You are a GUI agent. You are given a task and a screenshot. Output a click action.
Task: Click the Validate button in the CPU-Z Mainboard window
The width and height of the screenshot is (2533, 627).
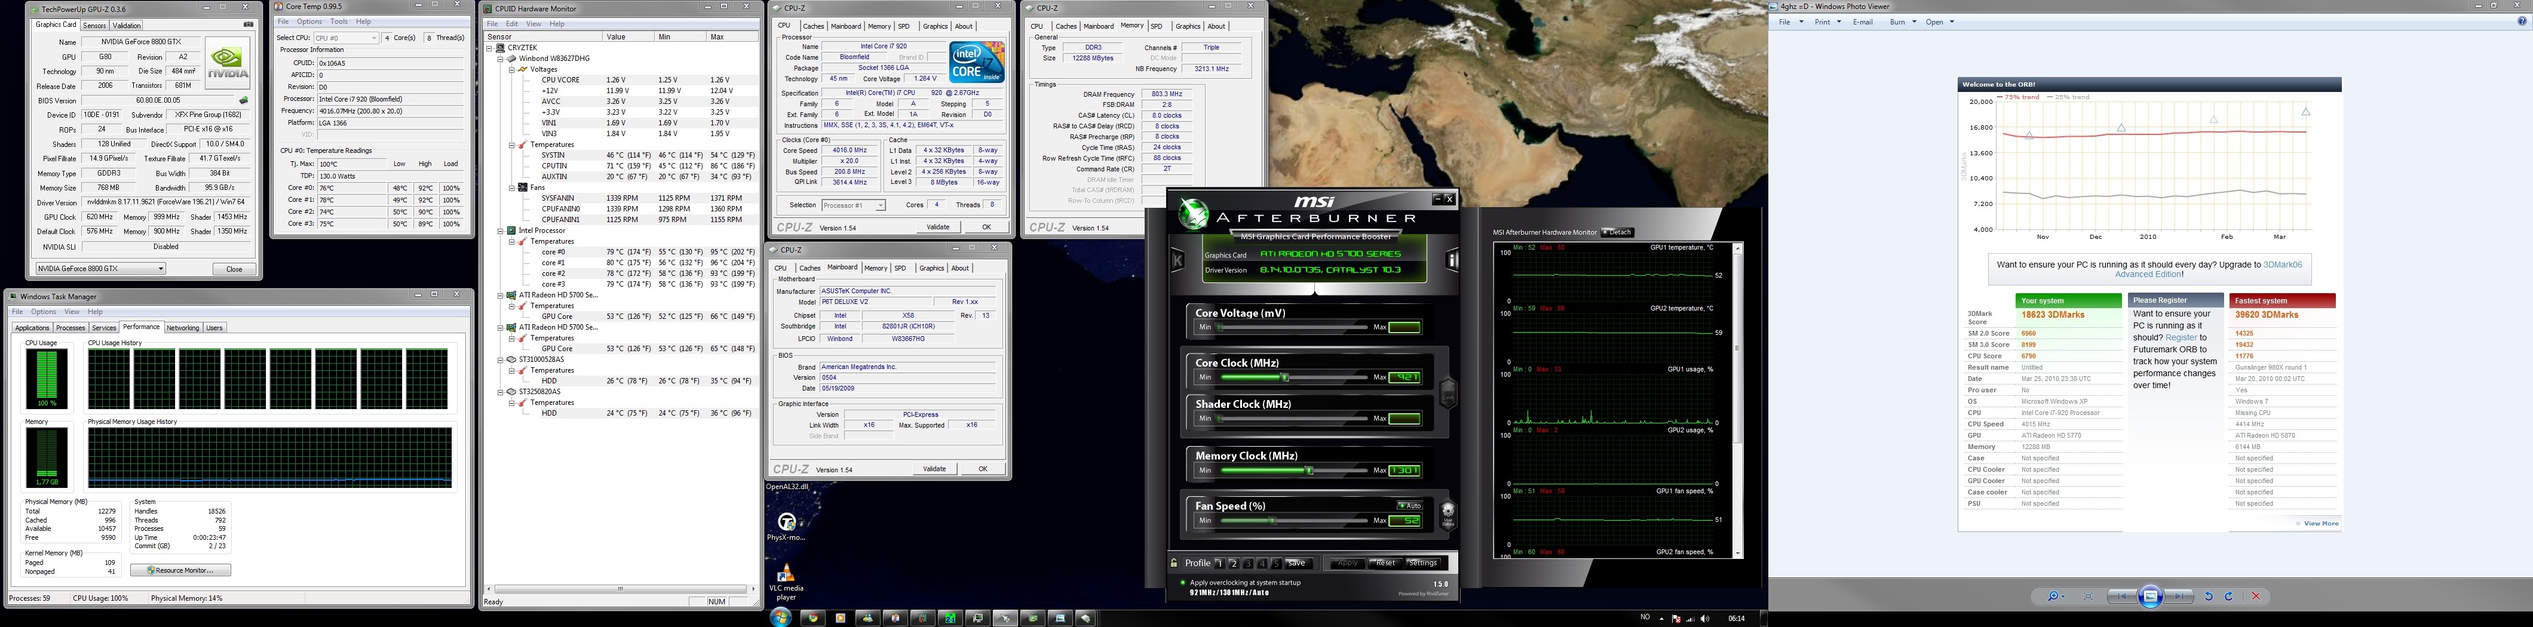click(934, 469)
